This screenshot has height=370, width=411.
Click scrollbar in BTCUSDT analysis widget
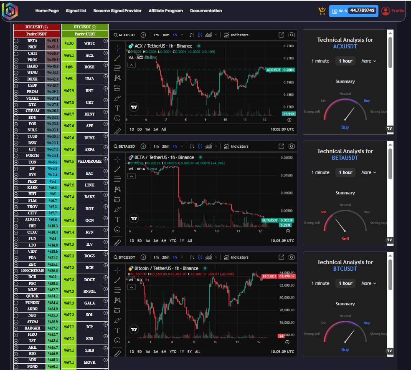(390, 275)
